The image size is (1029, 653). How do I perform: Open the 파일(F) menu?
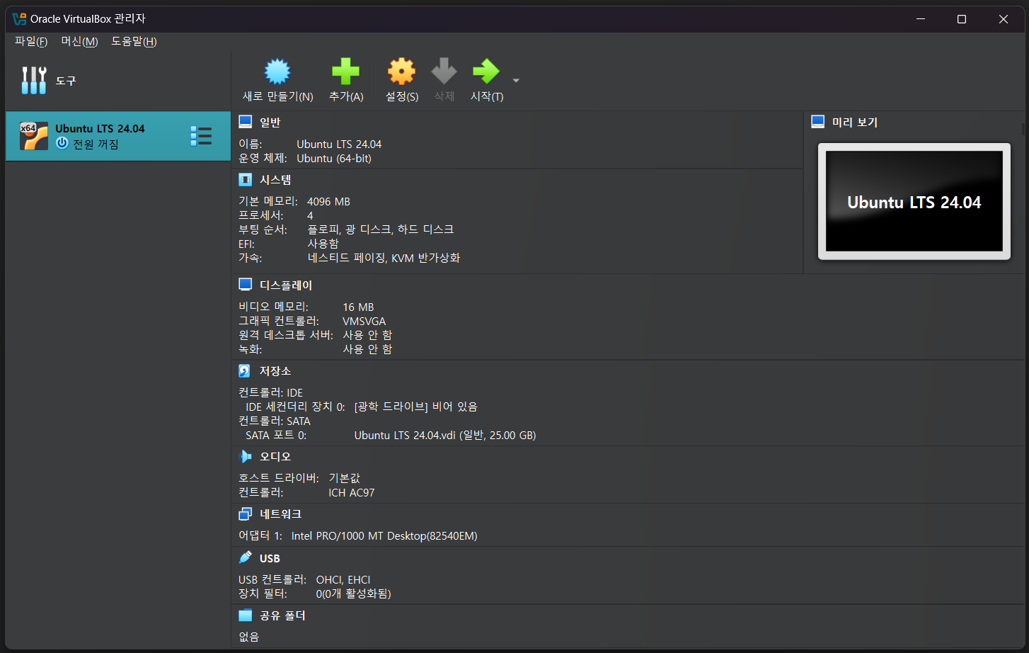coord(31,41)
